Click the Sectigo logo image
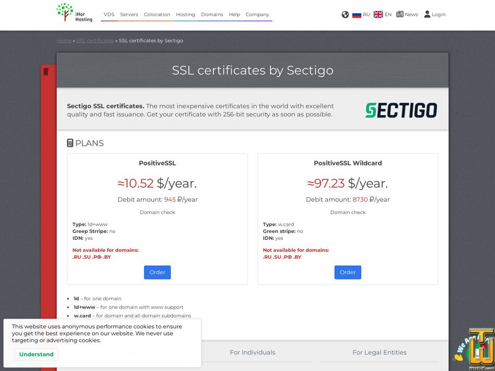This screenshot has height=371, width=495. point(401,110)
